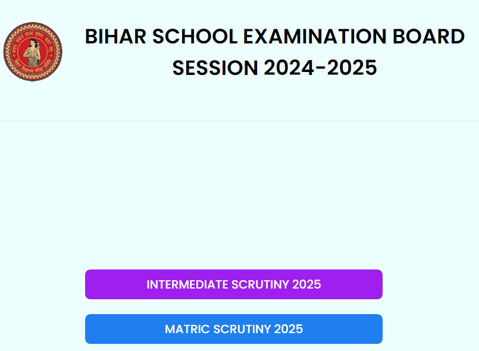Click the Session 2024-2025 heading text
Screen dimensions: 479x351
click(x=274, y=68)
